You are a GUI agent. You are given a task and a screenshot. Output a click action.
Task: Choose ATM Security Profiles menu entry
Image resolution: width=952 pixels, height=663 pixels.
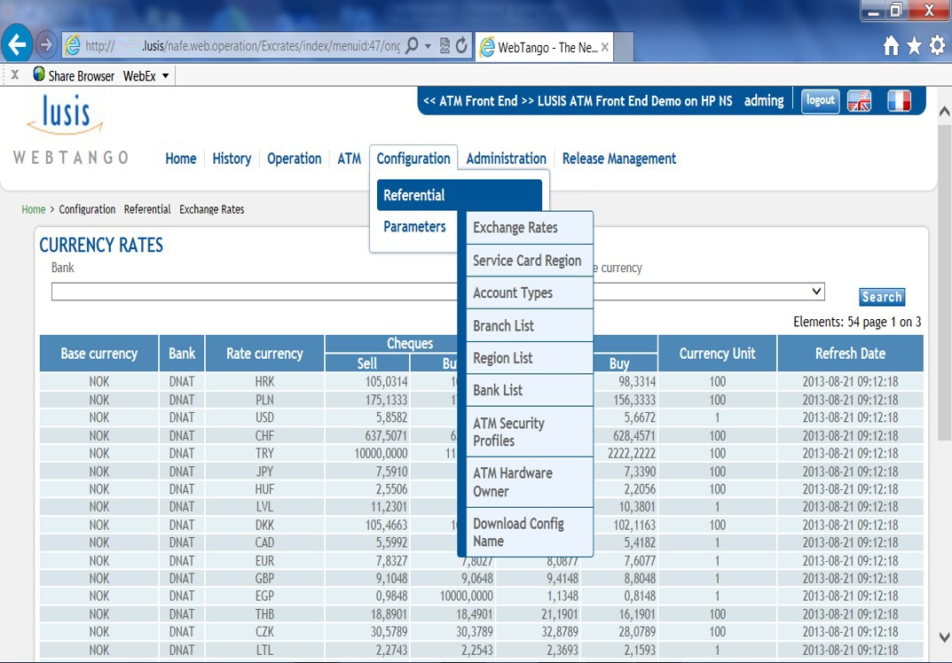coord(508,432)
